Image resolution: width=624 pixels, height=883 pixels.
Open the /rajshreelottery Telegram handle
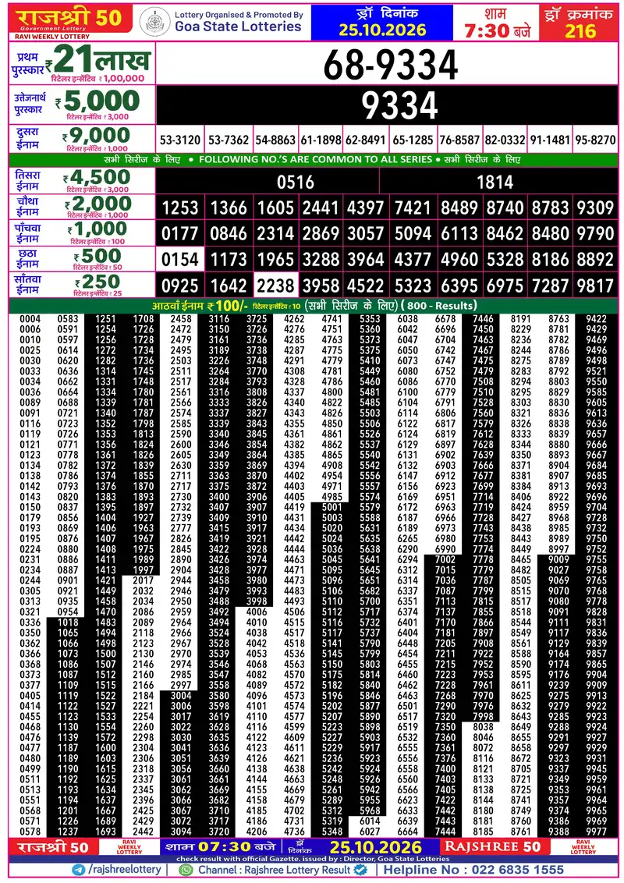[x=125, y=870]
